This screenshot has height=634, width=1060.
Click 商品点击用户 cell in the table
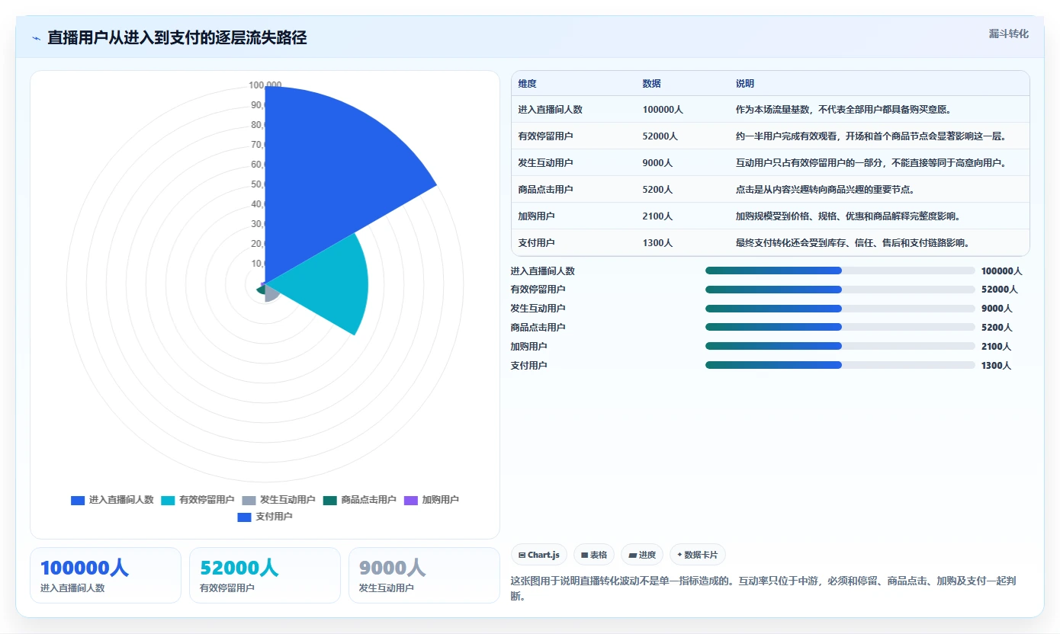tap(545, 190)
